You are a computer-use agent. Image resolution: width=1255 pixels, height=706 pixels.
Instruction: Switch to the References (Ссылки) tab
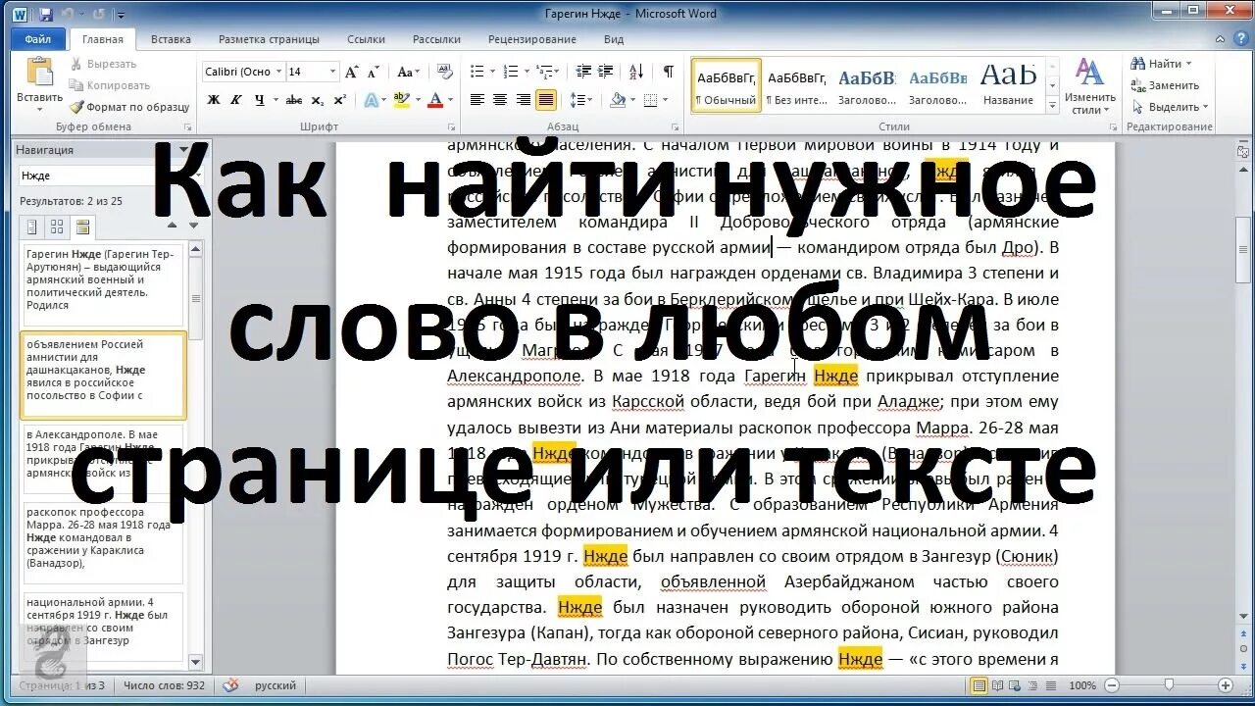point(366,39)
